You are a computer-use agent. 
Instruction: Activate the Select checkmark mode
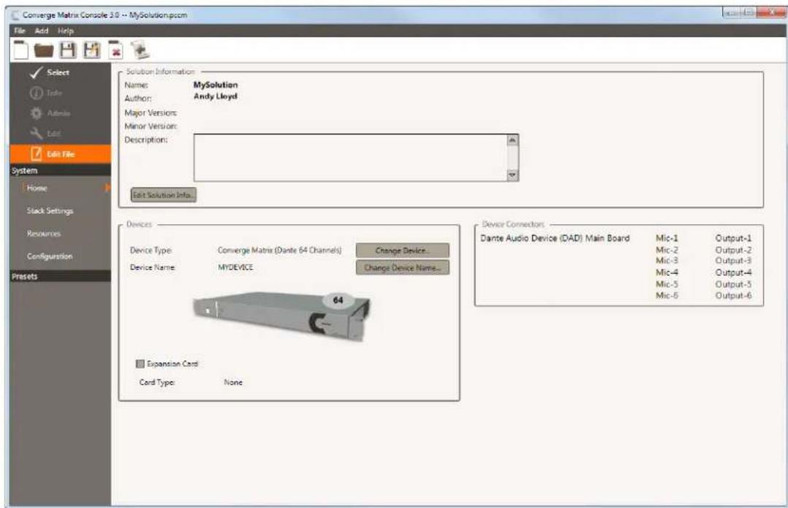click(x=49, y=73)
